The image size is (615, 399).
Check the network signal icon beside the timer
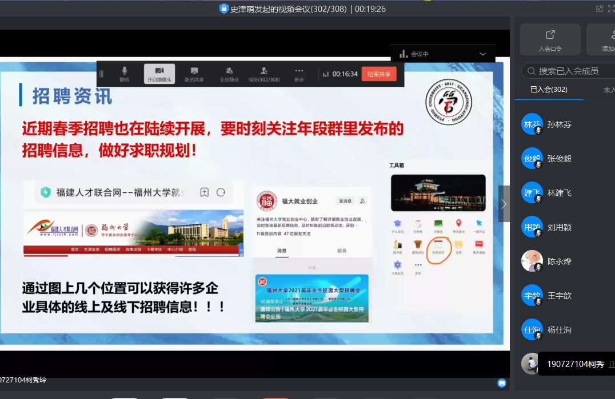pyautogui.click(x=326, y=74)
